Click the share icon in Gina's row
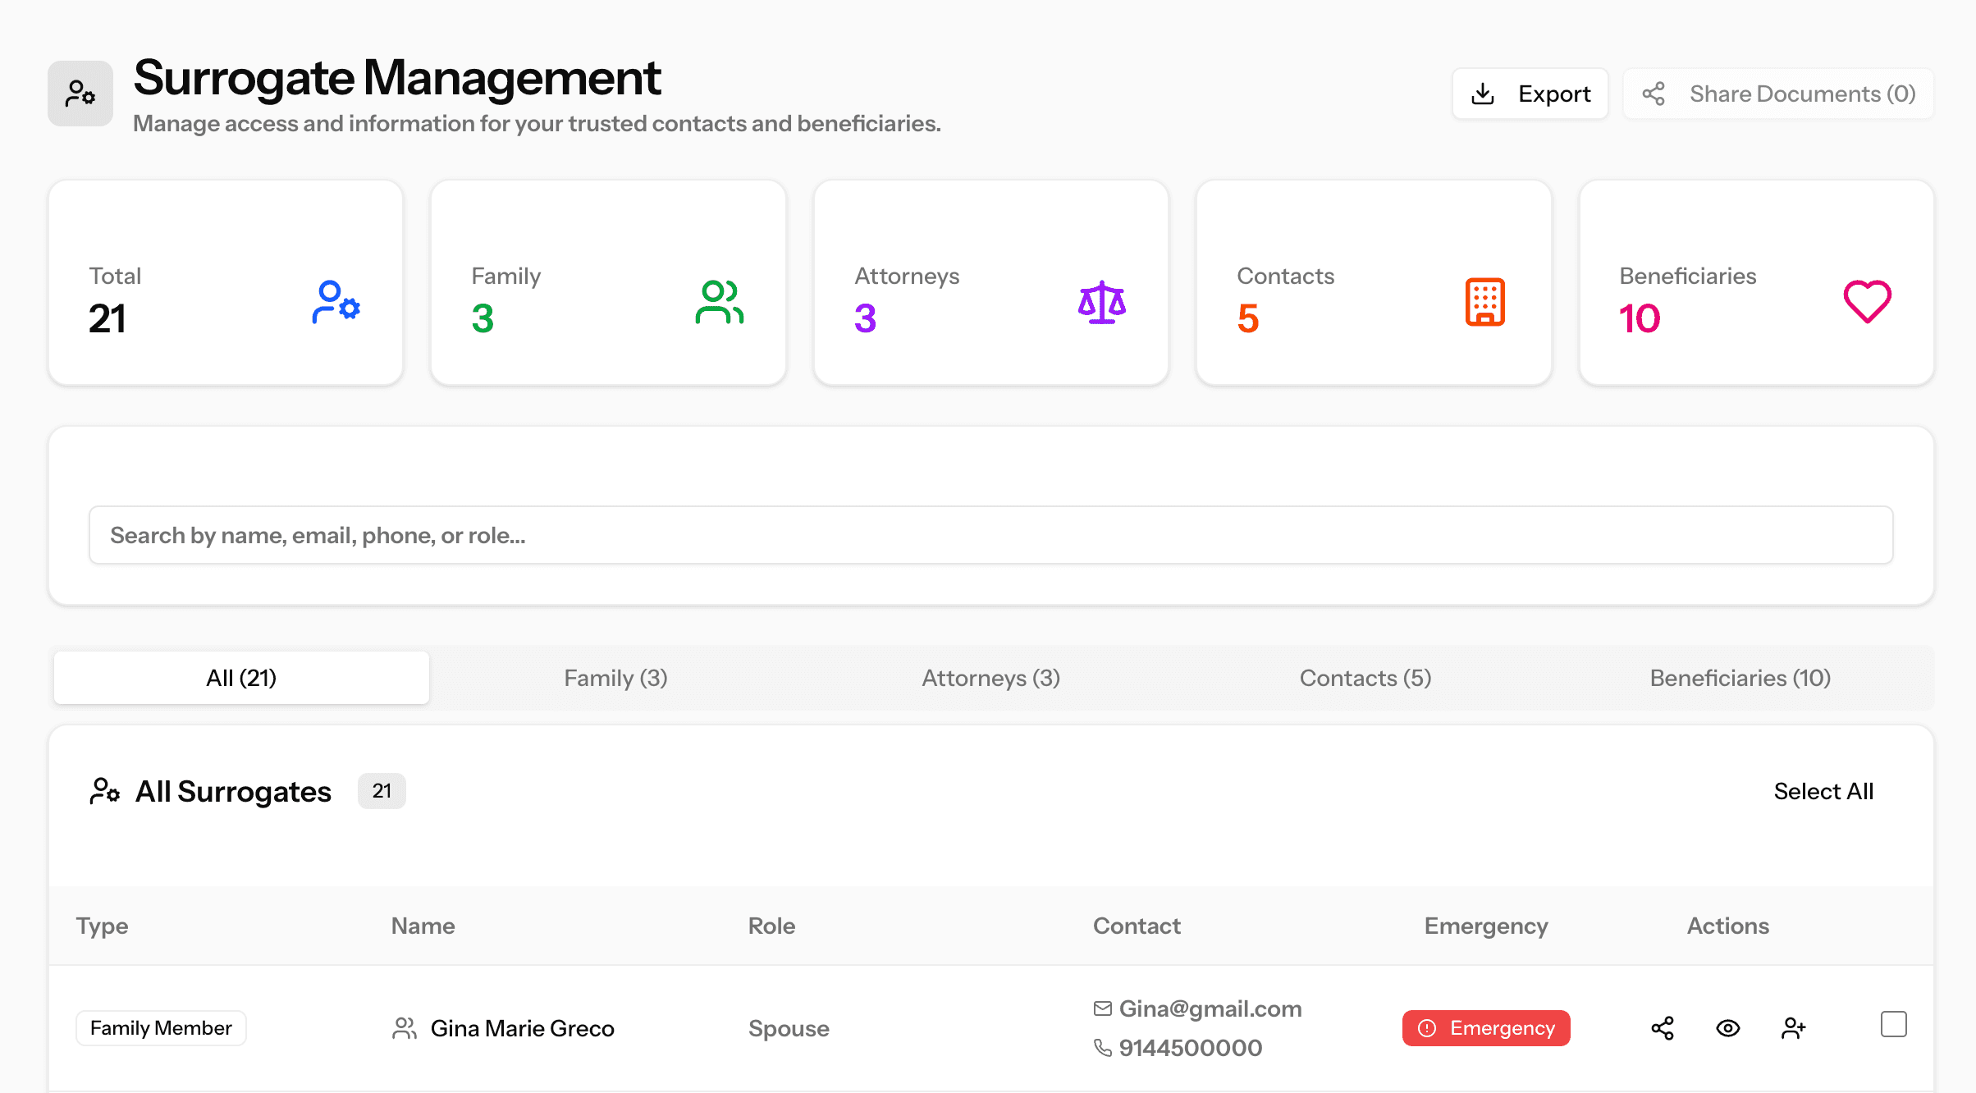The width and height of the screenshot is (1976, 1093). 1662,1027
